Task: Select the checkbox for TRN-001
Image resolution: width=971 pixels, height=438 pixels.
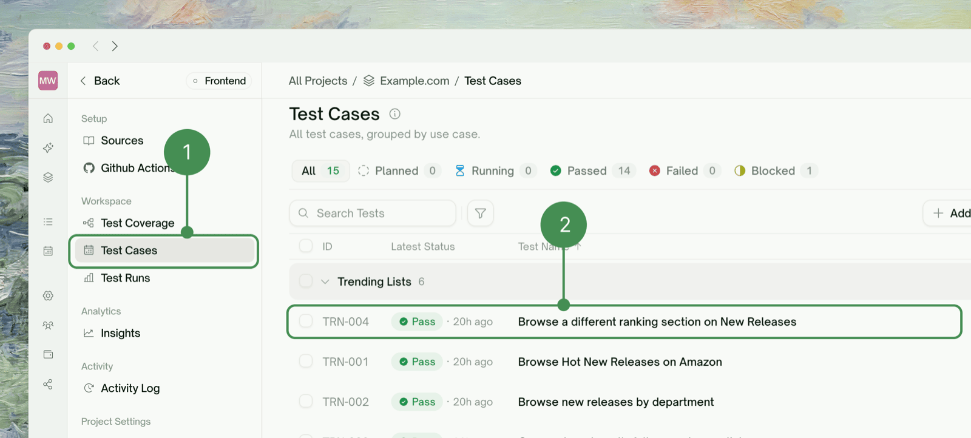Action: [x=306, y=361]
